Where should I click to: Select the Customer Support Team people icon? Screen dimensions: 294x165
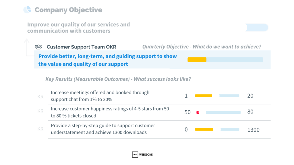click(x=38, y=47)
